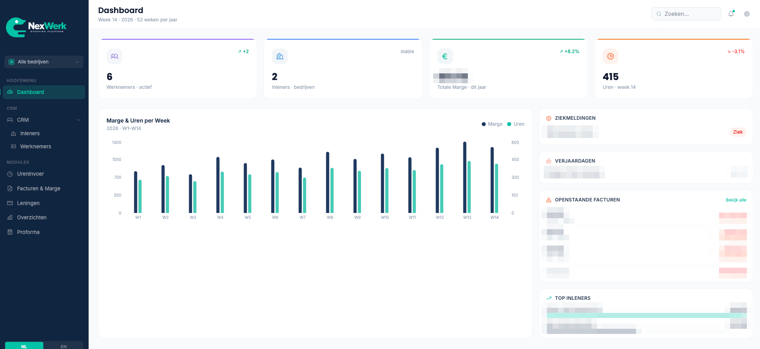This screenshot has width=760, height=349.
Task: Open the Alle bedrijven dropdown
Action: coord(44,62)
